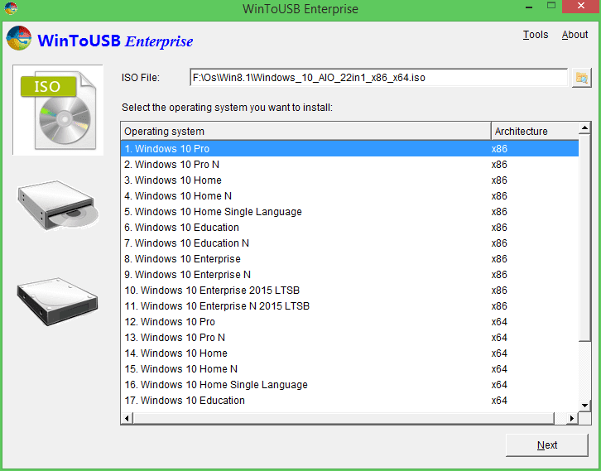This screenshot has height=471, width=601.
Task: Select 15. Windows 10 Home N x64
Action: tap(349, 368)
